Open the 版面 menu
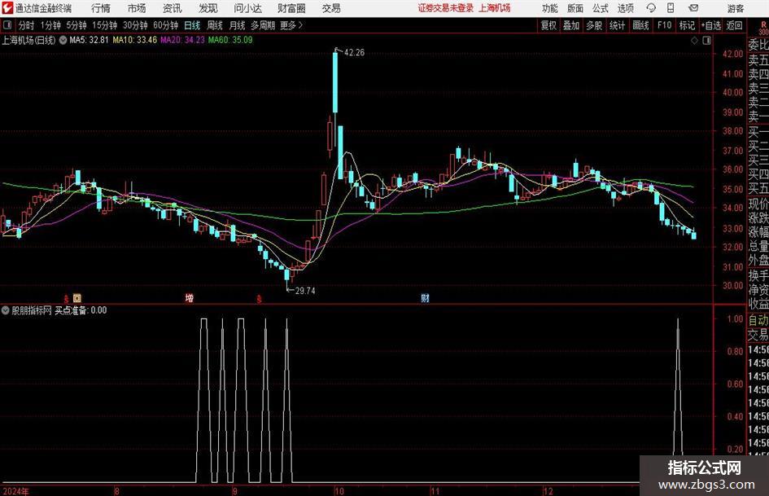This screenshot has width=769, height=496. 575,8
